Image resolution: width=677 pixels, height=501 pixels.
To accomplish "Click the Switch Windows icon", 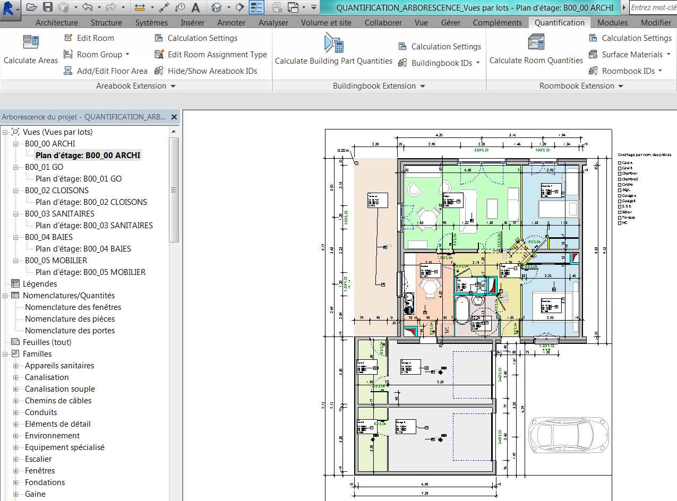I will tap(293, 7).
